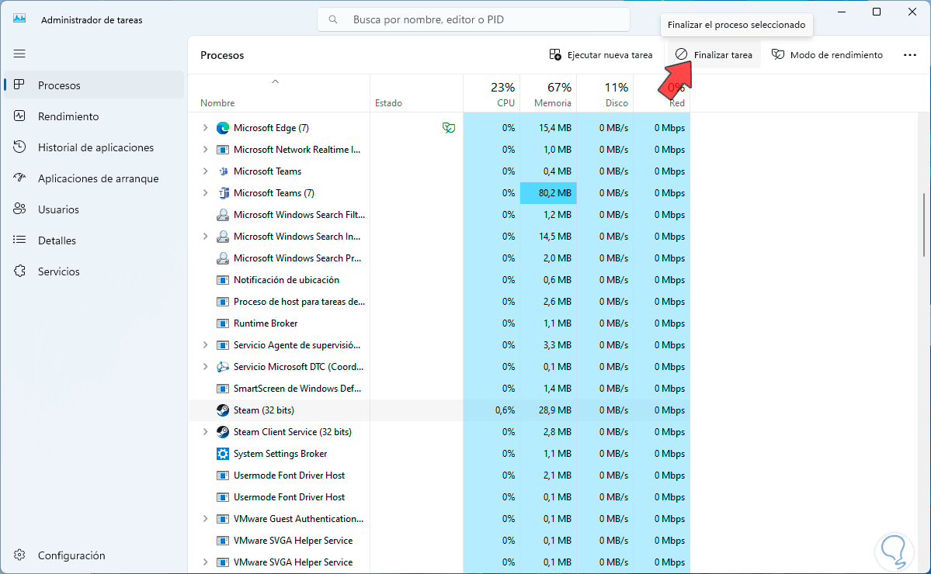Expand Servicio Agente de supervisió... row
This screenshot has height=574, width=931.
(206, 344)
